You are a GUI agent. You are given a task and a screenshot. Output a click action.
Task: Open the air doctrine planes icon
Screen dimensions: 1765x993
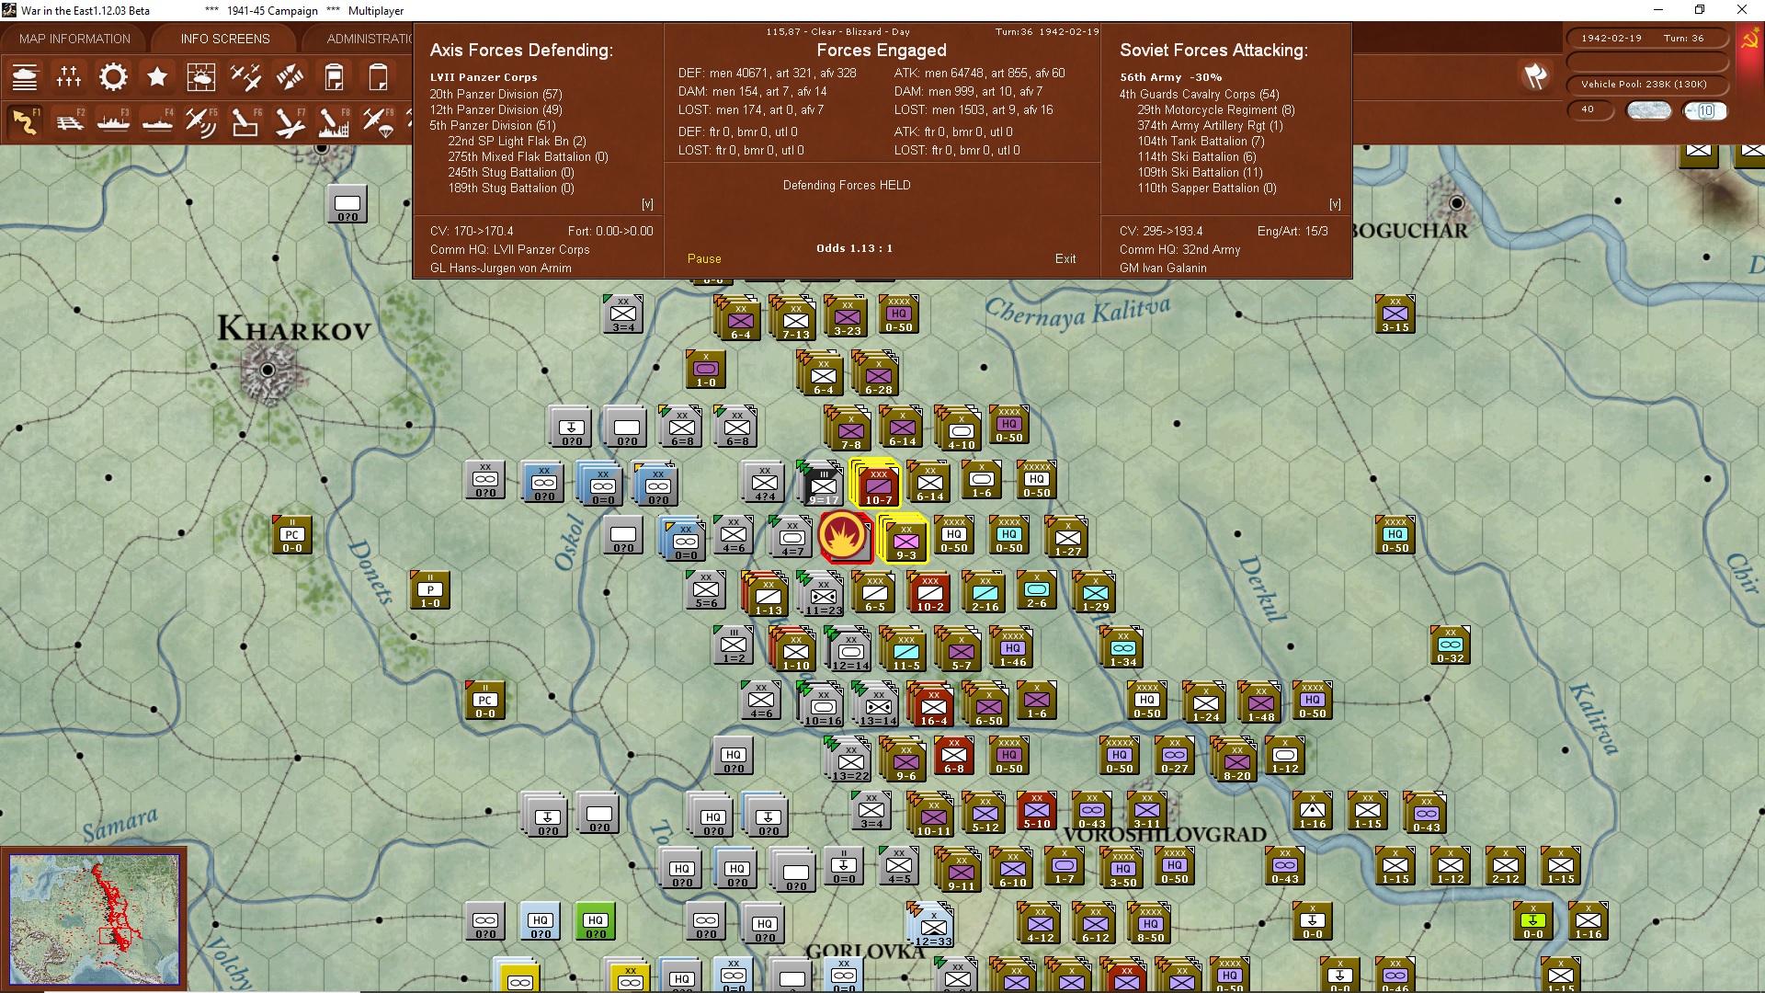245,77
